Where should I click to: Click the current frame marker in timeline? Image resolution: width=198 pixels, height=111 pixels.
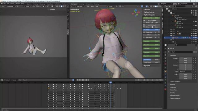point(110,82)
